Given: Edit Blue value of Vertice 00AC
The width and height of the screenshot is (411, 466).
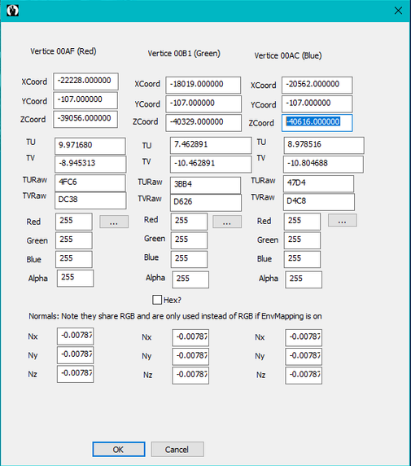Looking at the screenshot, I should point(302,259).
